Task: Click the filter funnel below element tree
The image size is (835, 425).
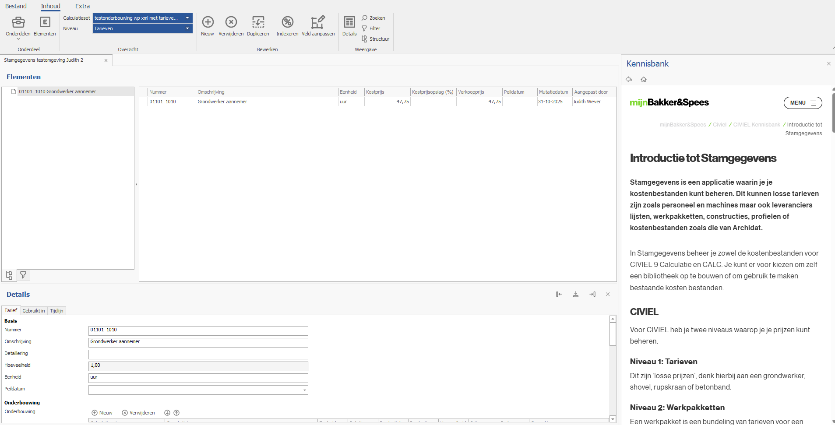Action: pyautogui.click(x=23, y=275)
